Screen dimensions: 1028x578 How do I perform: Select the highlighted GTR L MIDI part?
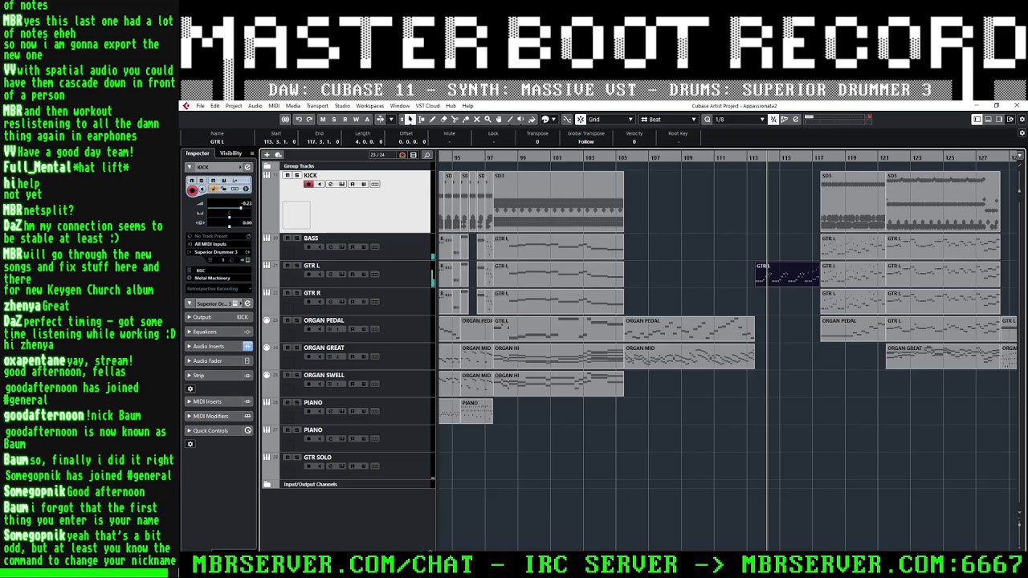[x=787, y=274]
